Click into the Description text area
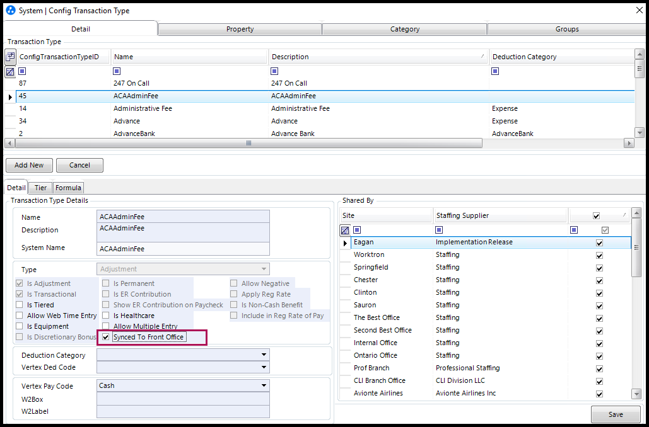This screenshot has height=427, width=649. click(x=183, y=233)
